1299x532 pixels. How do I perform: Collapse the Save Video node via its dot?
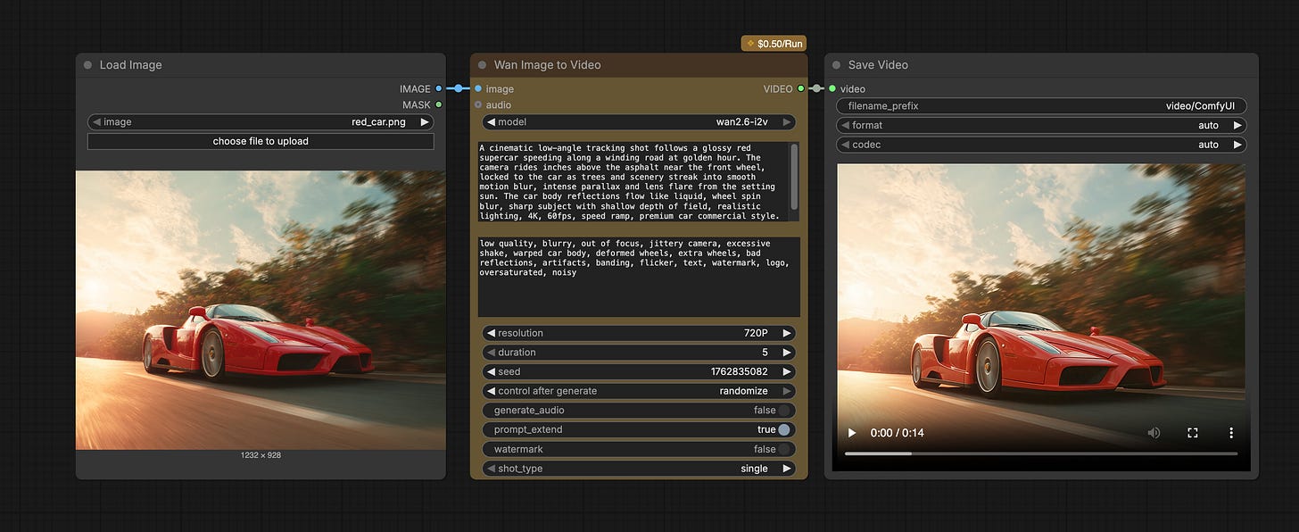pyautogui.click(x=836, y=65)
